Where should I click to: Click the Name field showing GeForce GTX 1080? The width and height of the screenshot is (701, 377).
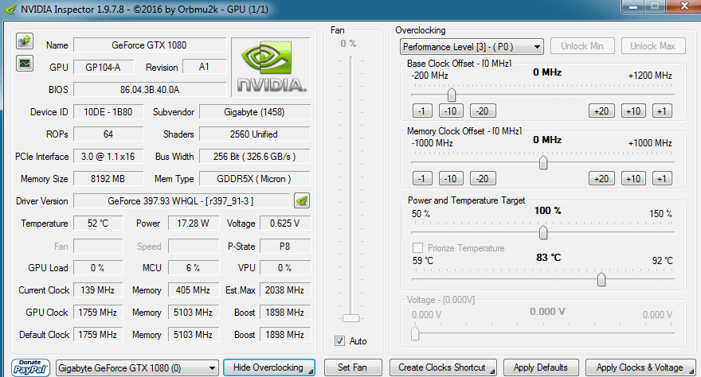coord(150,45)
